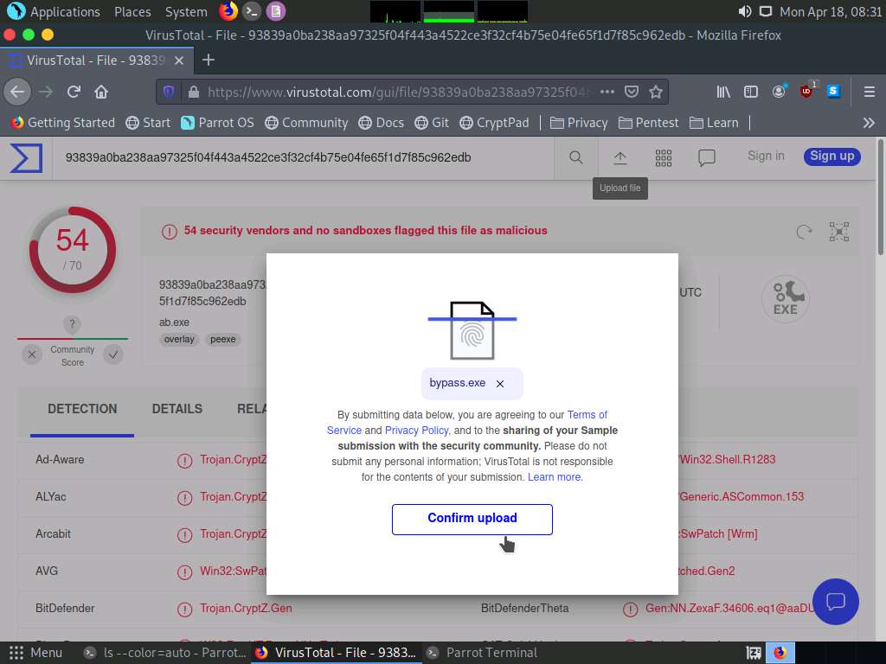The image size is (886, 664).
Task: Open the Privacy Policy link
Action: click(x=416, y=431)
